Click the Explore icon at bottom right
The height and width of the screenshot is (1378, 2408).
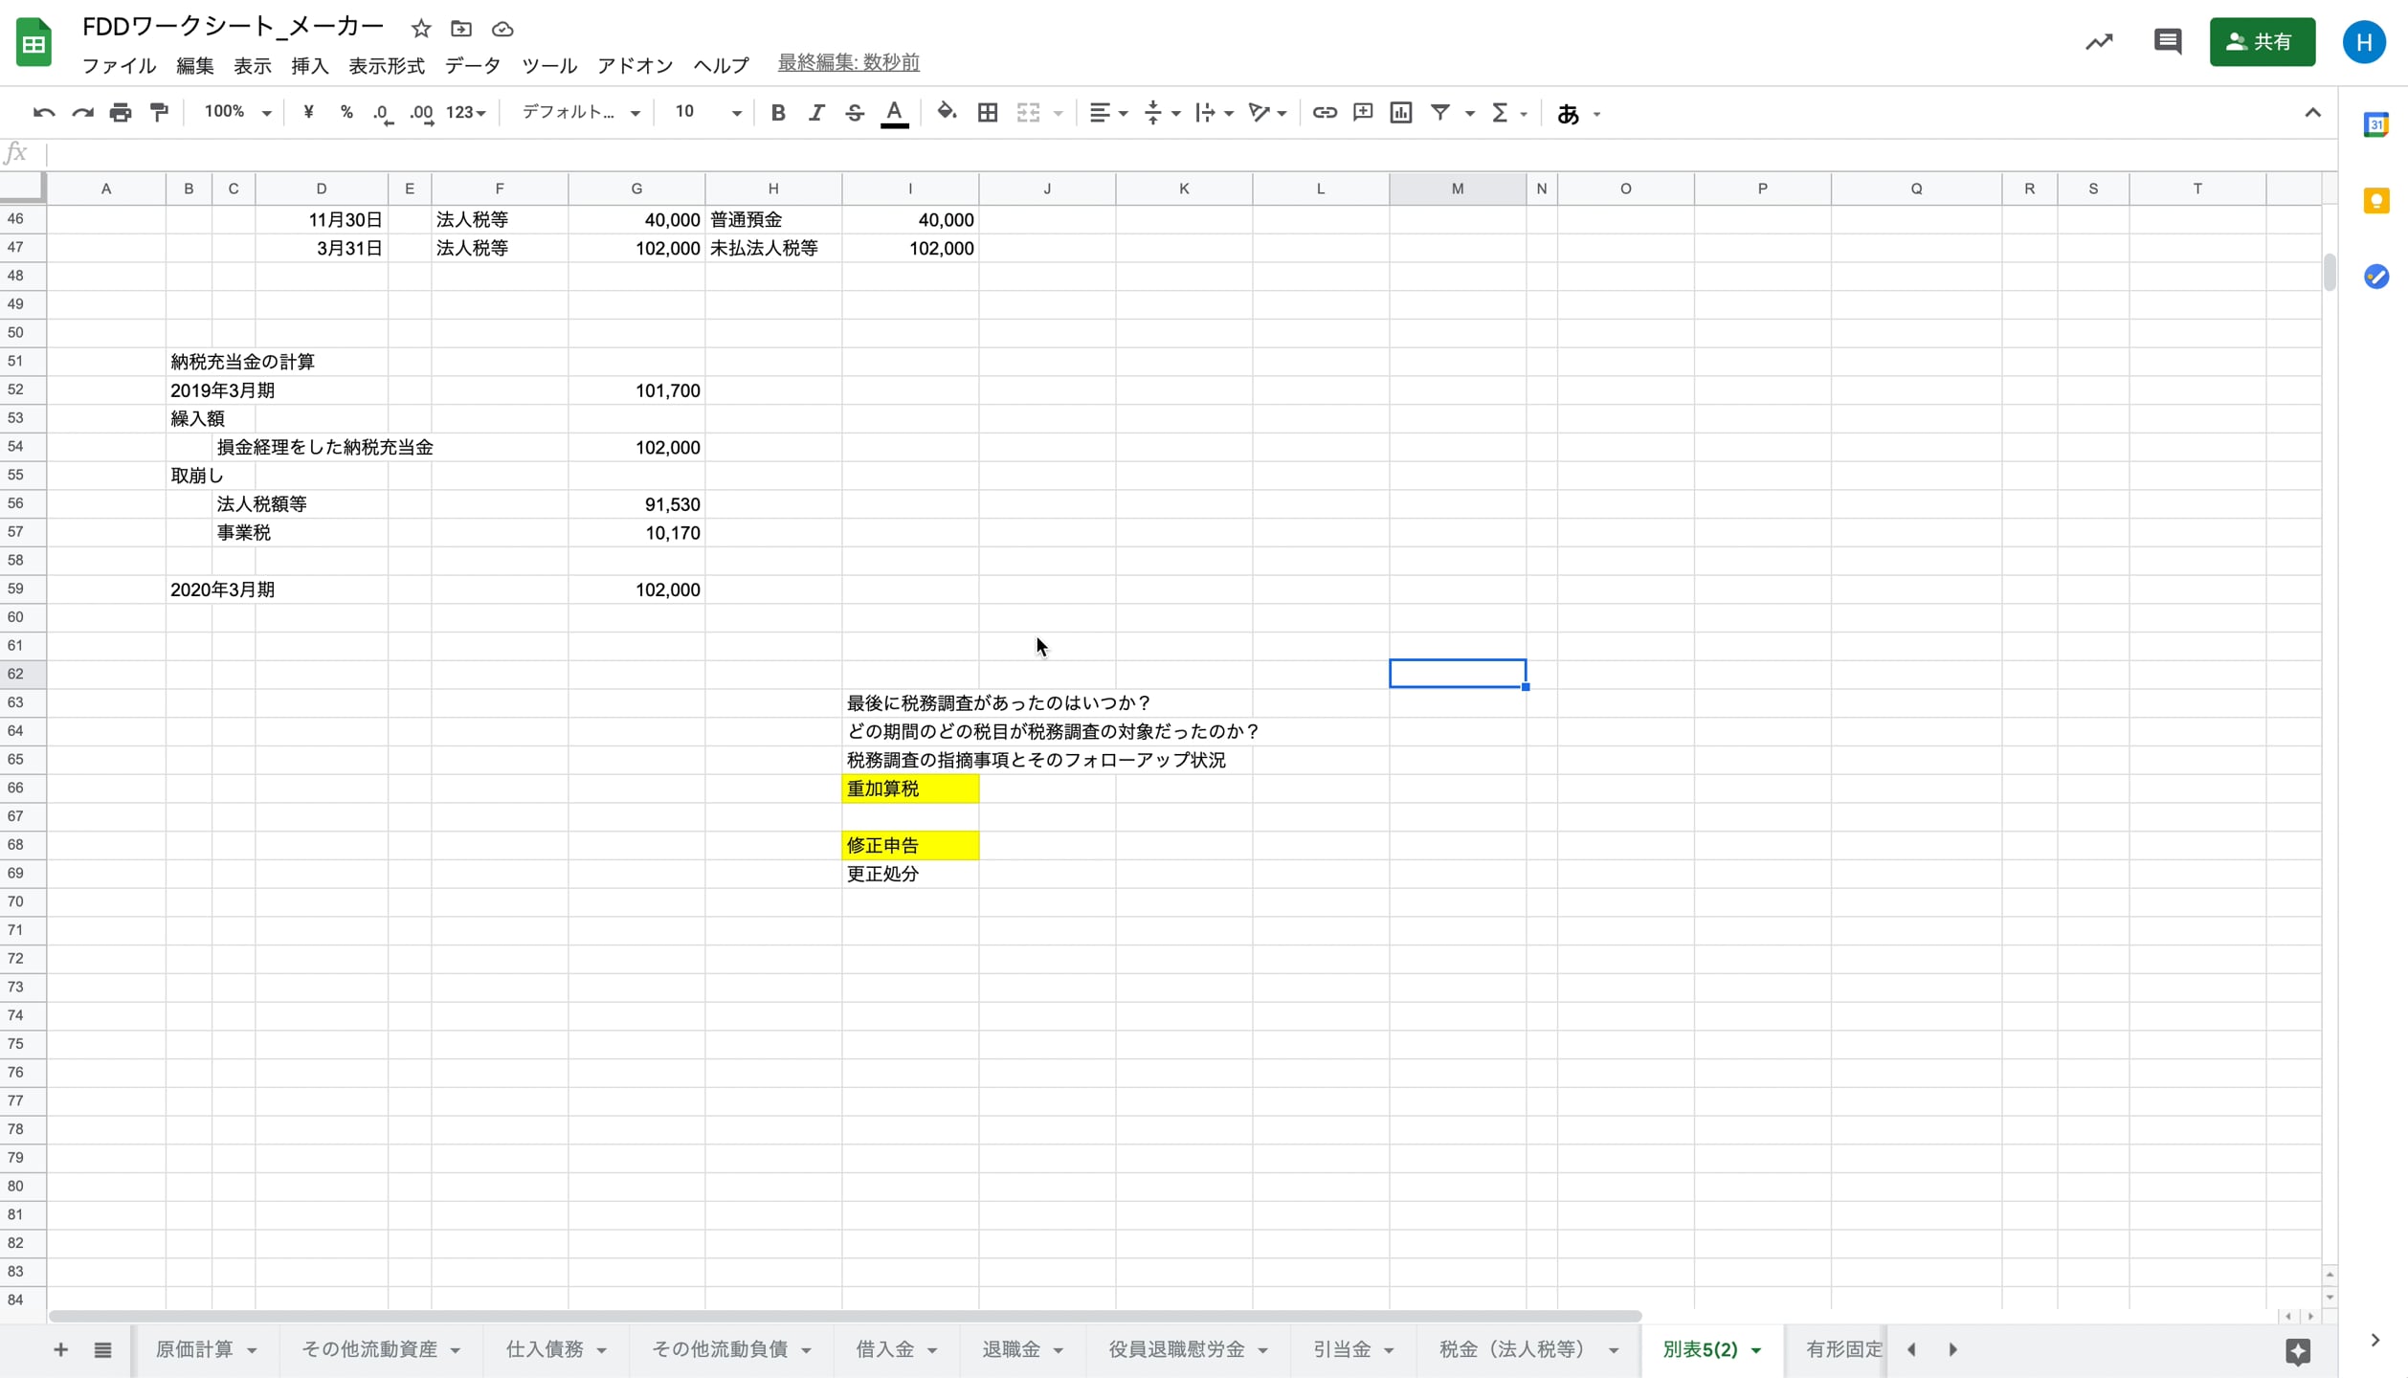tap(2297, 1350)
